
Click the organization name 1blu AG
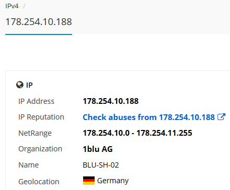(98, 149)
